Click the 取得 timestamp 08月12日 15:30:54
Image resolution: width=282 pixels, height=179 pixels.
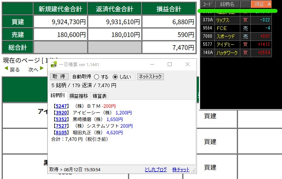(x=82, y=170)
